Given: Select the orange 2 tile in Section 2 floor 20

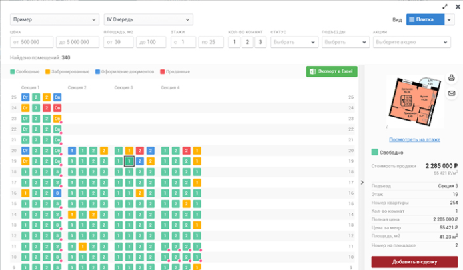Looking at the screenshot, I should click(x=104, y=151).
